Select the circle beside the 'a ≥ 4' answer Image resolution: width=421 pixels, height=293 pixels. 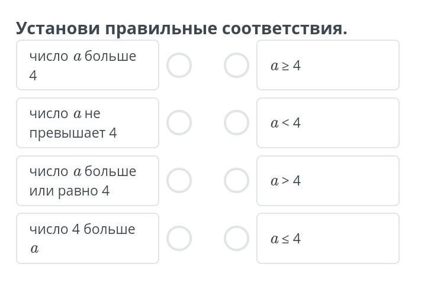tap(236, 66)
